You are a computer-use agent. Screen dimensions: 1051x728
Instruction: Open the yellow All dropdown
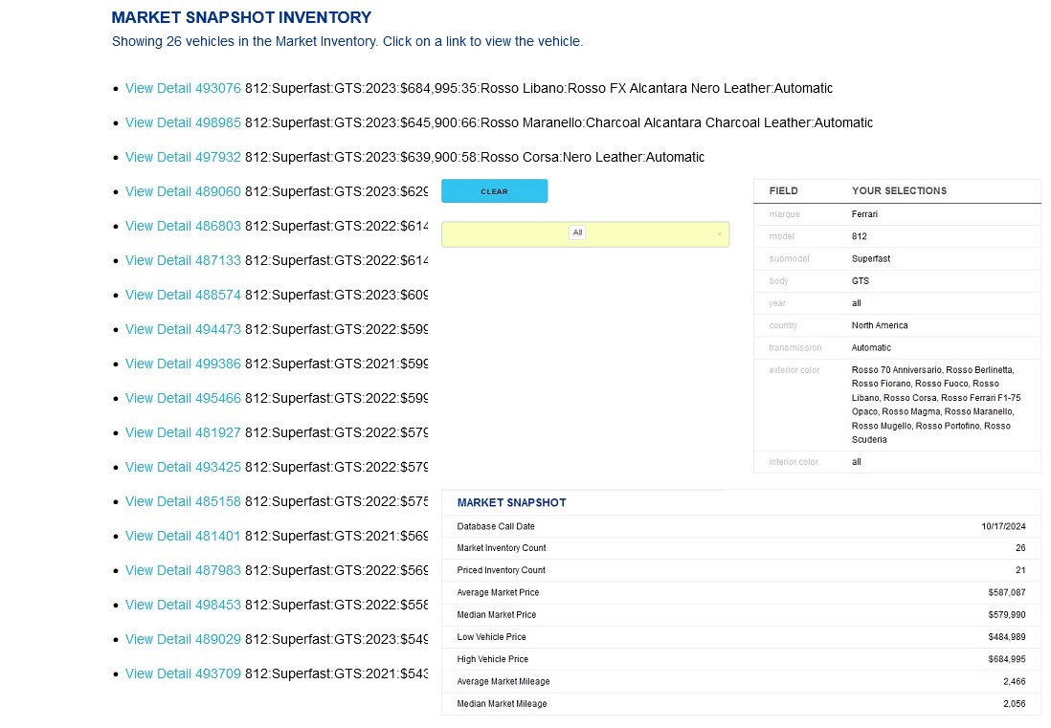585,233
